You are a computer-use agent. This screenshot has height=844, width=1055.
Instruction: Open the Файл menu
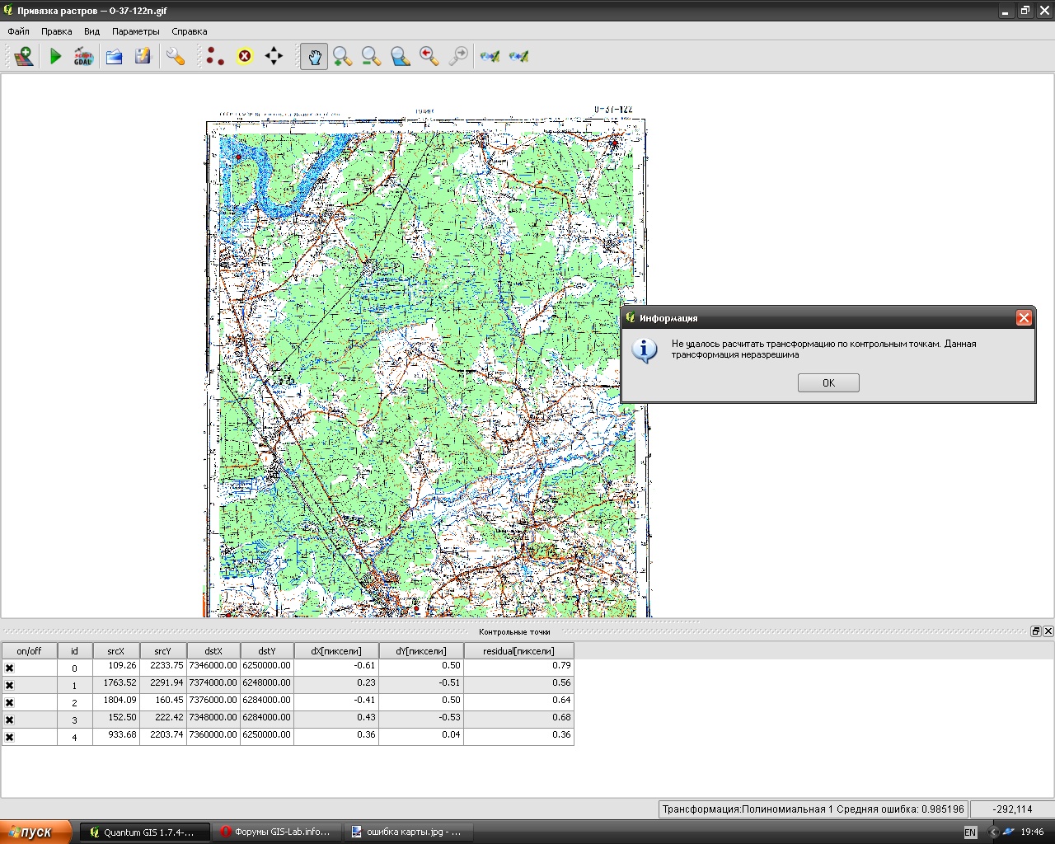(18, 31)
